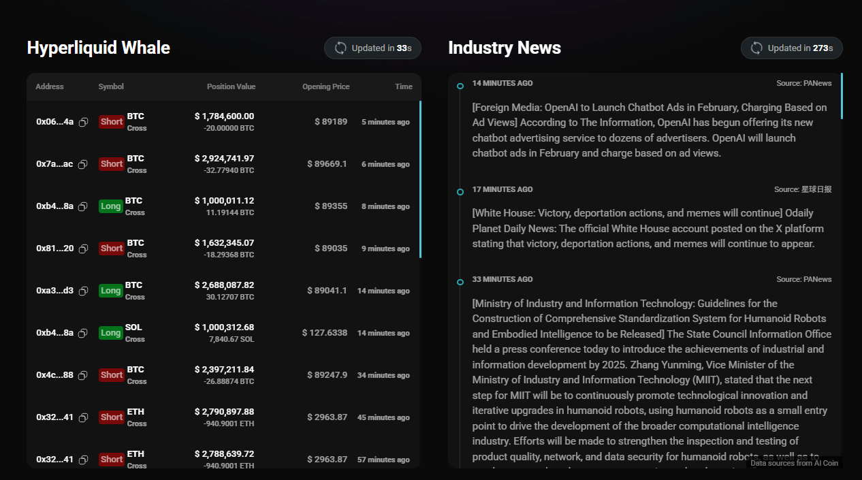Copy address 0x06...4a using copy icon
This screenshot has width=862, height=480.
pyautogui.click(x=83, y=122)
